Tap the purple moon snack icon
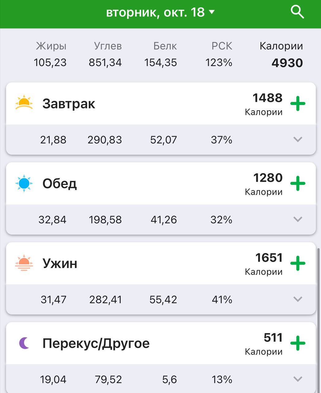This screenshot has height=393, width=321. coord(24,343)
